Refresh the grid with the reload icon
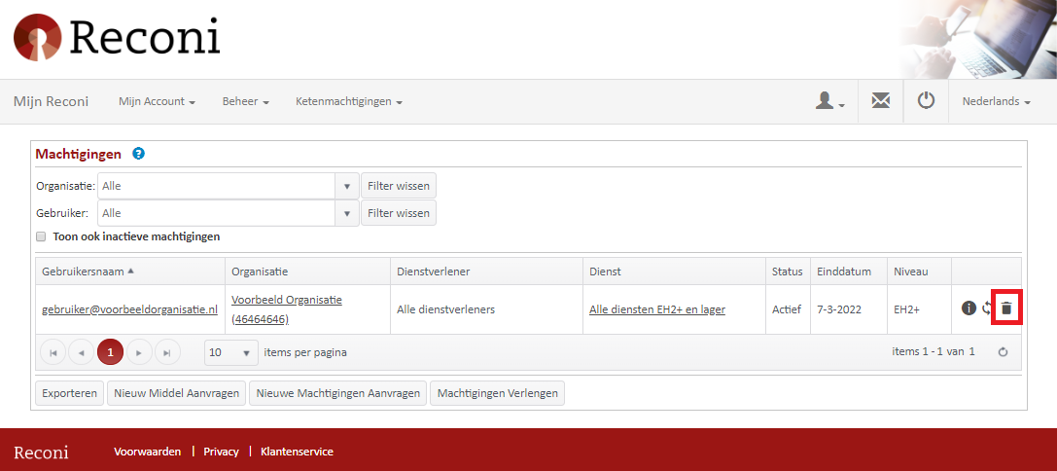This screenshot has height=471, width=1057. (1004, 352)
